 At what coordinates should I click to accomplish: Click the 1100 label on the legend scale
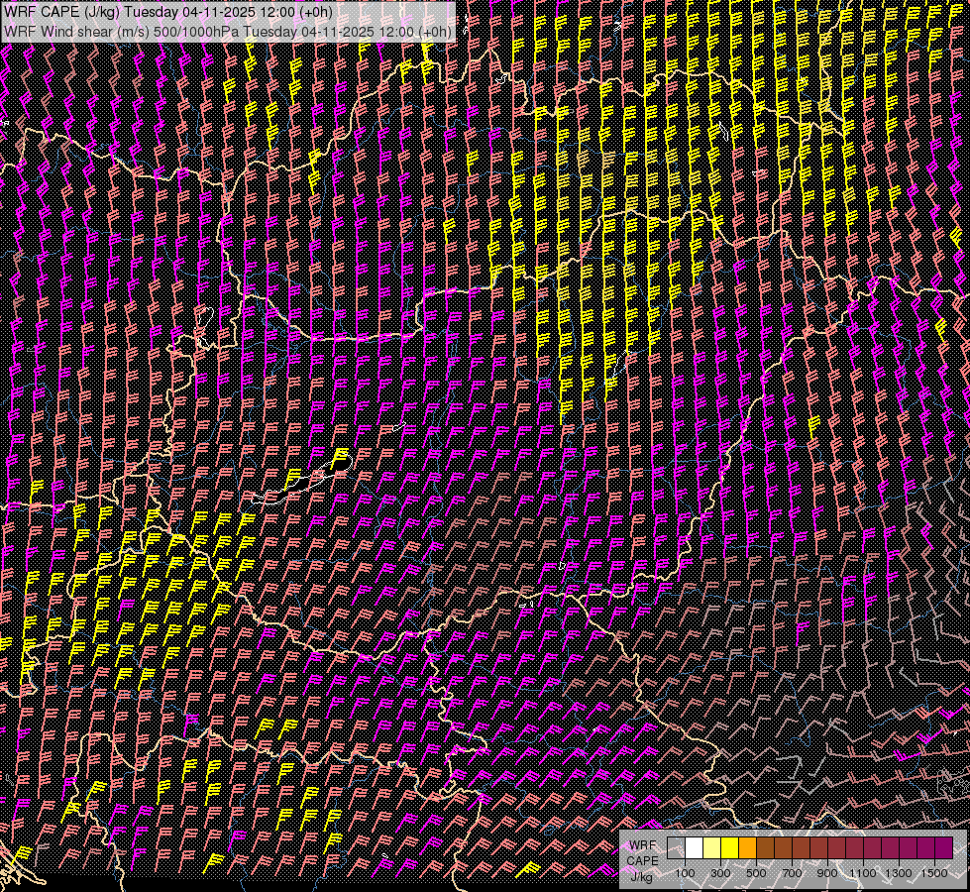click(x=863, y=873)
